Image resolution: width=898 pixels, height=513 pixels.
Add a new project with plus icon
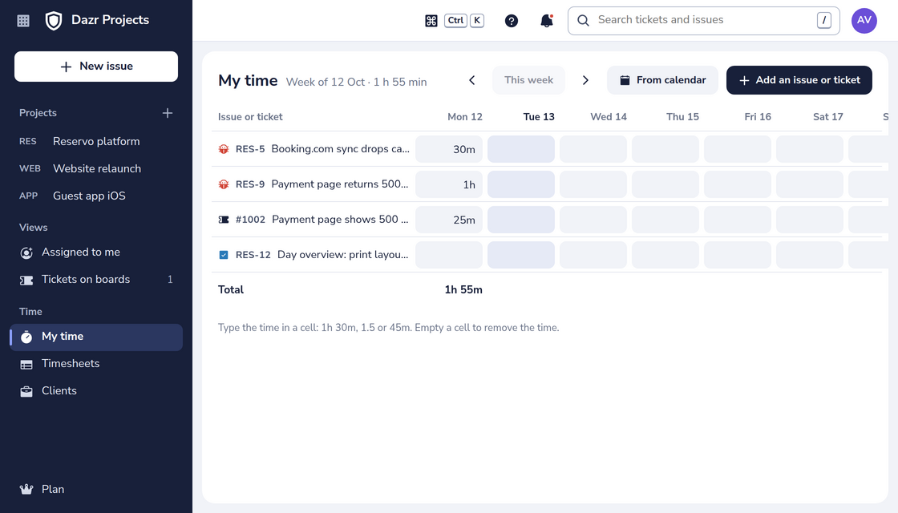(168, 113)
